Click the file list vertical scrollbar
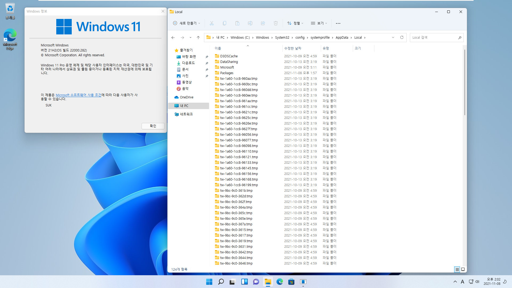 coord(465,82)
